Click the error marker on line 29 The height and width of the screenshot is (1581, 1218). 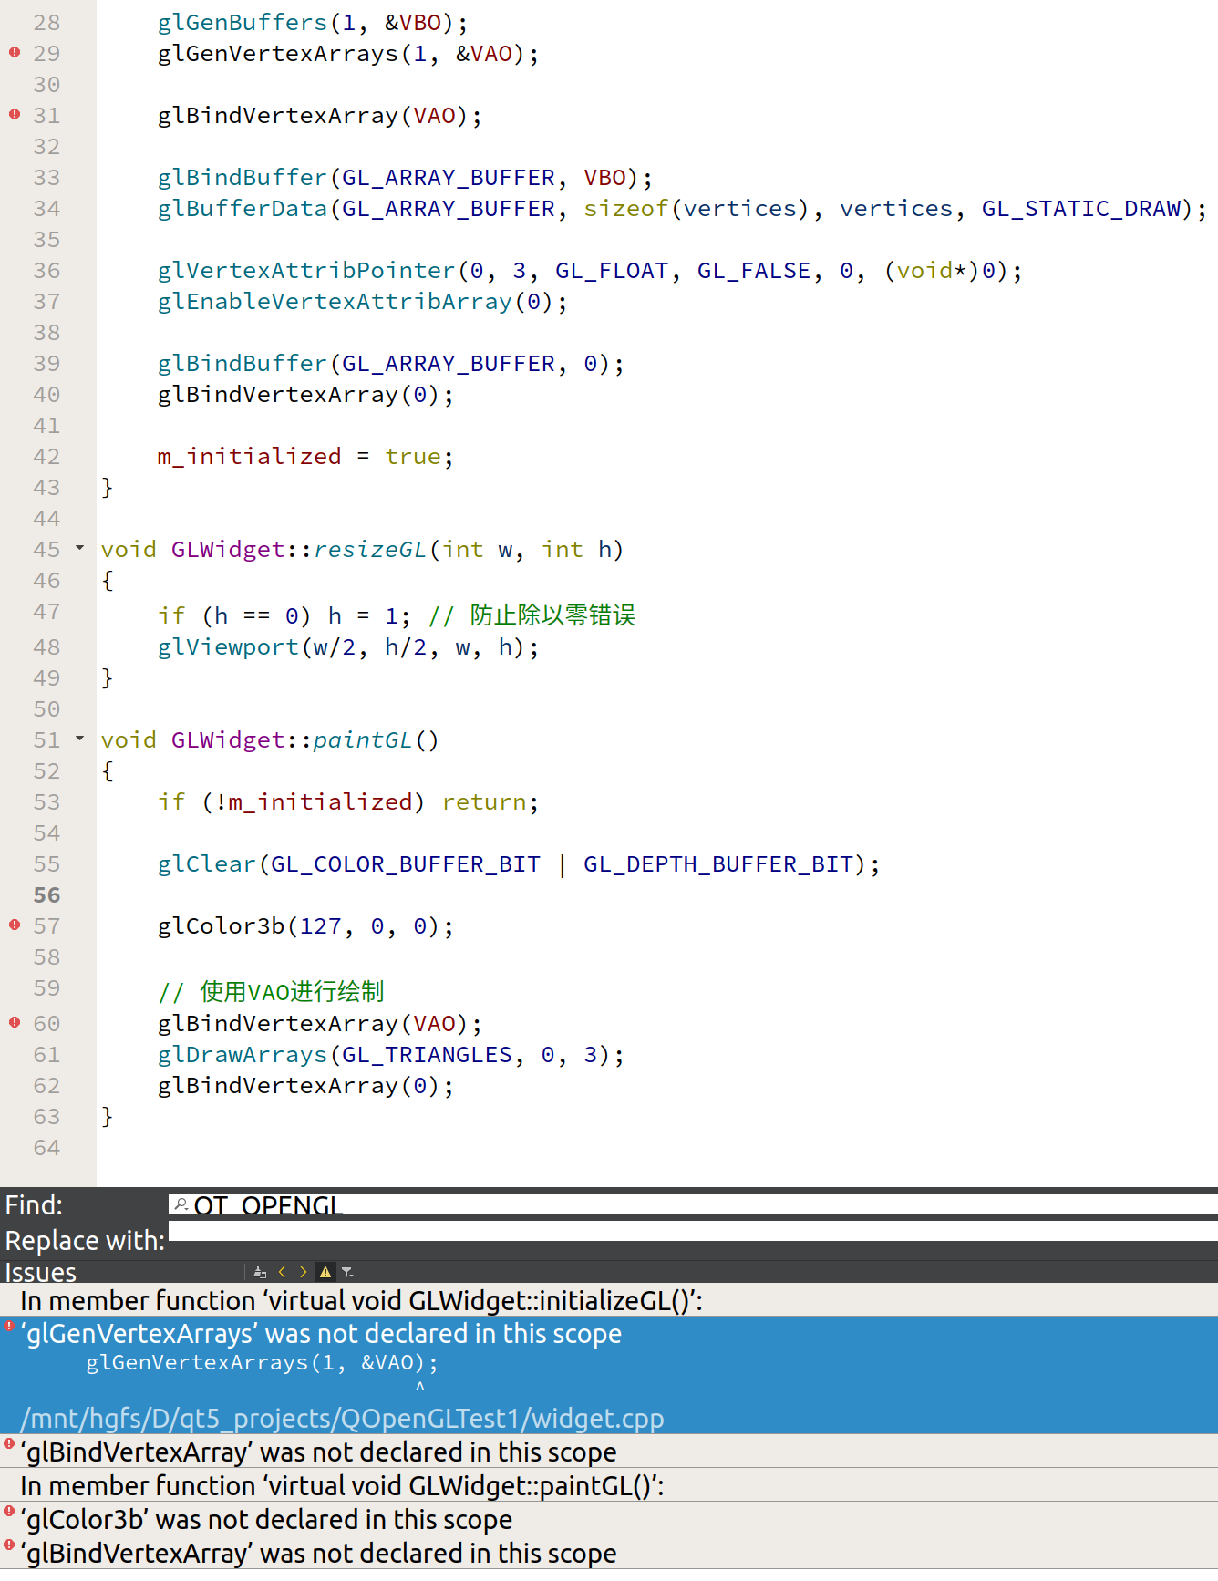click(15, 53)
